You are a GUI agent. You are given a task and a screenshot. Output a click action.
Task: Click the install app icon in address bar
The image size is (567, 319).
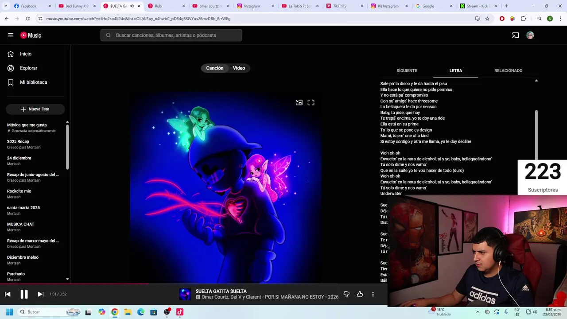click(478, 19)
